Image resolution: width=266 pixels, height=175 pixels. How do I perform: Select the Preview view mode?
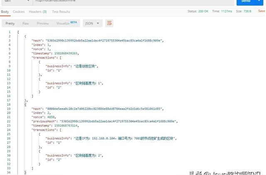pos(43,23)
